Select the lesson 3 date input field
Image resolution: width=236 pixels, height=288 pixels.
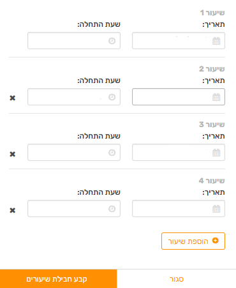179,153
